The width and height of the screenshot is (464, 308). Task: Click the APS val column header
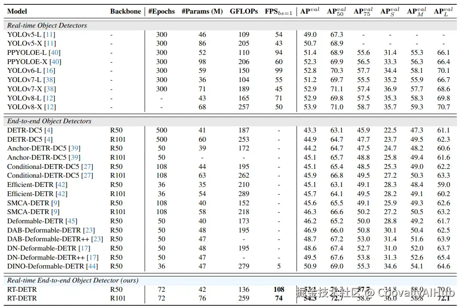[x=390, y=11]
